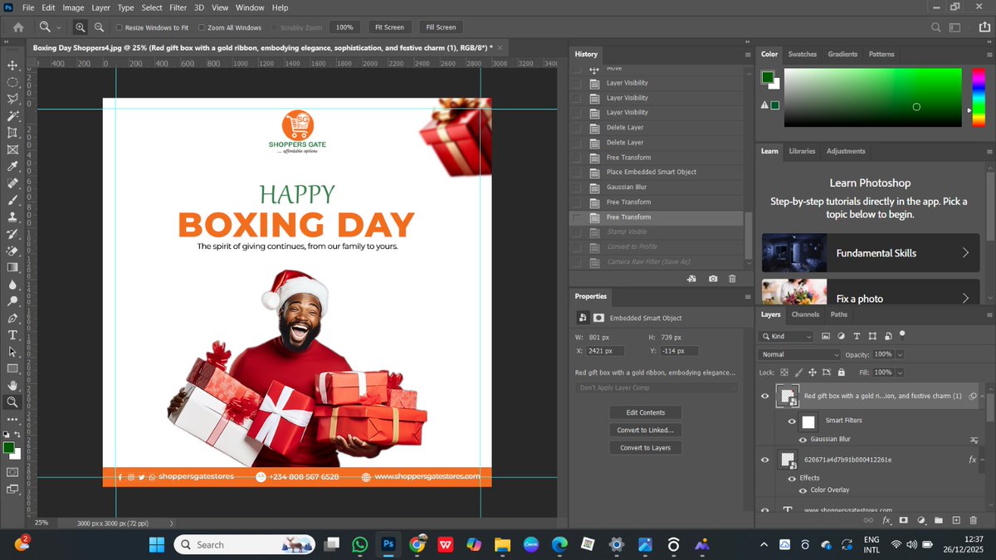Select the Move tool
The width and height of the screenshot is (996, 560).
pos(12,66)
